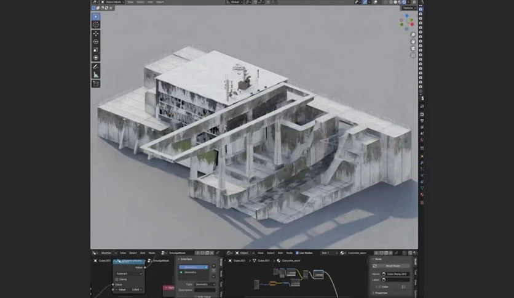Open the Object Mode dropdown
Image resolution: width=514 pixels, height=298 pixels.
[113, 2]
